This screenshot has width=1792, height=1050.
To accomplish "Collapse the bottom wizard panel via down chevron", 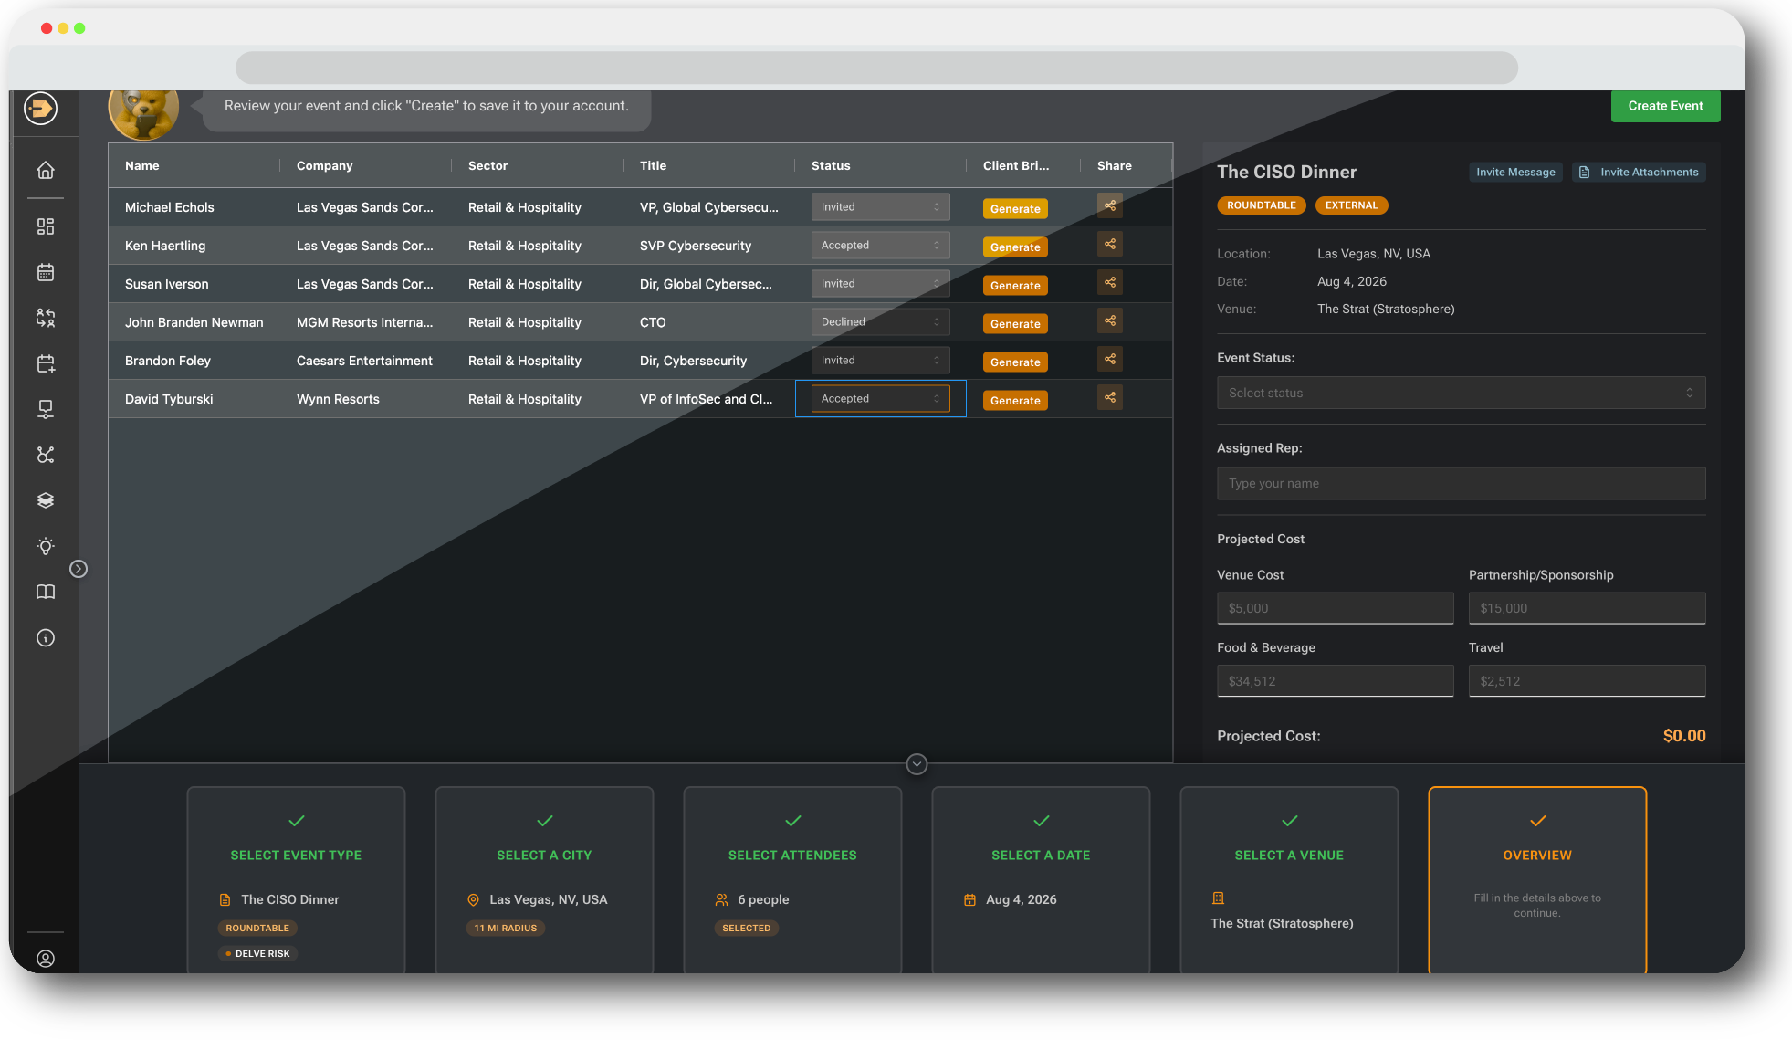I will (x=916, y=763).
